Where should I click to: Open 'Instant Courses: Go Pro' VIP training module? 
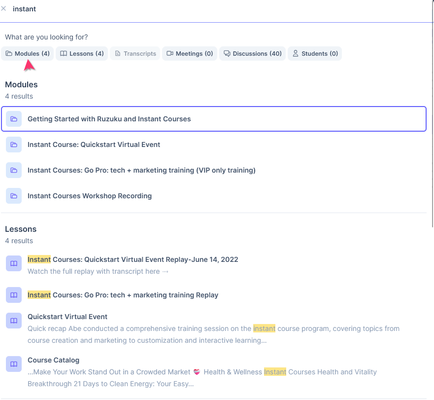point(214,170)
